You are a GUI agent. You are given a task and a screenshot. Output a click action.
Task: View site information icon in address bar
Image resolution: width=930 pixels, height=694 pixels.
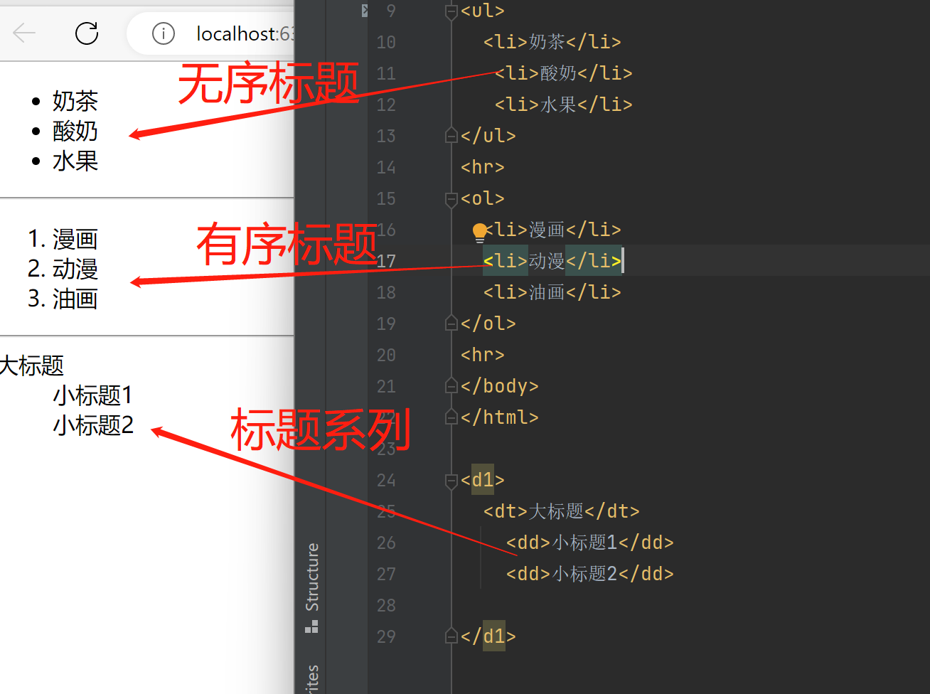164,33
